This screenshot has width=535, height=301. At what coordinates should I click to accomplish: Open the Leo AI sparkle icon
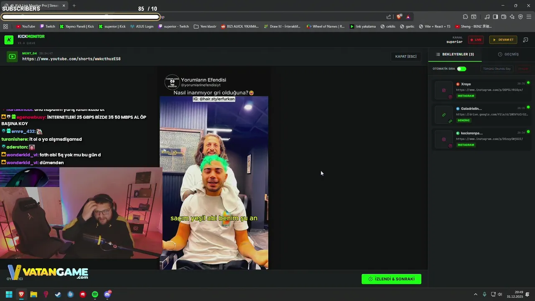click(512, 17)
